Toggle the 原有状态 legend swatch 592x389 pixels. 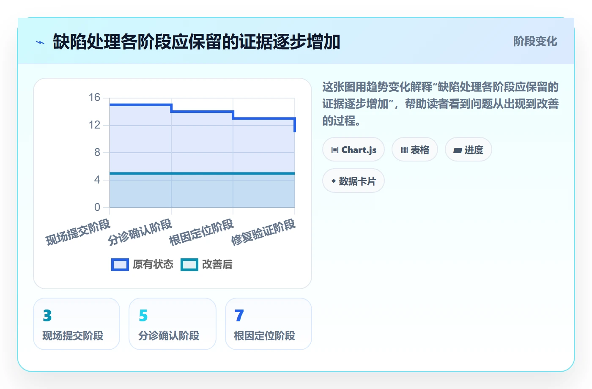tap(120, 265)
